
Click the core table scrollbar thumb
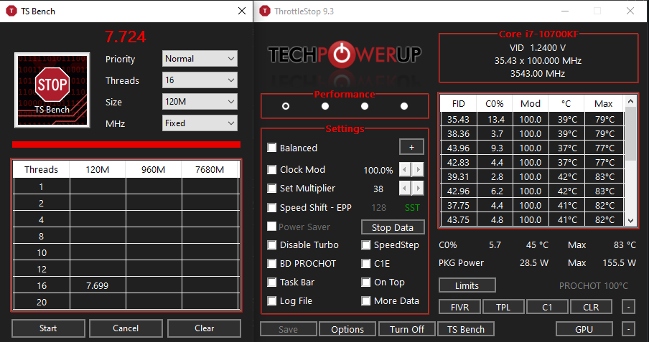(x=630, y=133)
